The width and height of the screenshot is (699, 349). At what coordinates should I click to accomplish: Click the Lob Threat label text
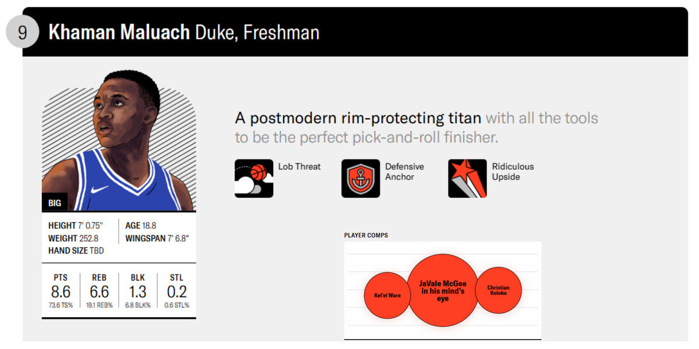click(x=299, y=166)
